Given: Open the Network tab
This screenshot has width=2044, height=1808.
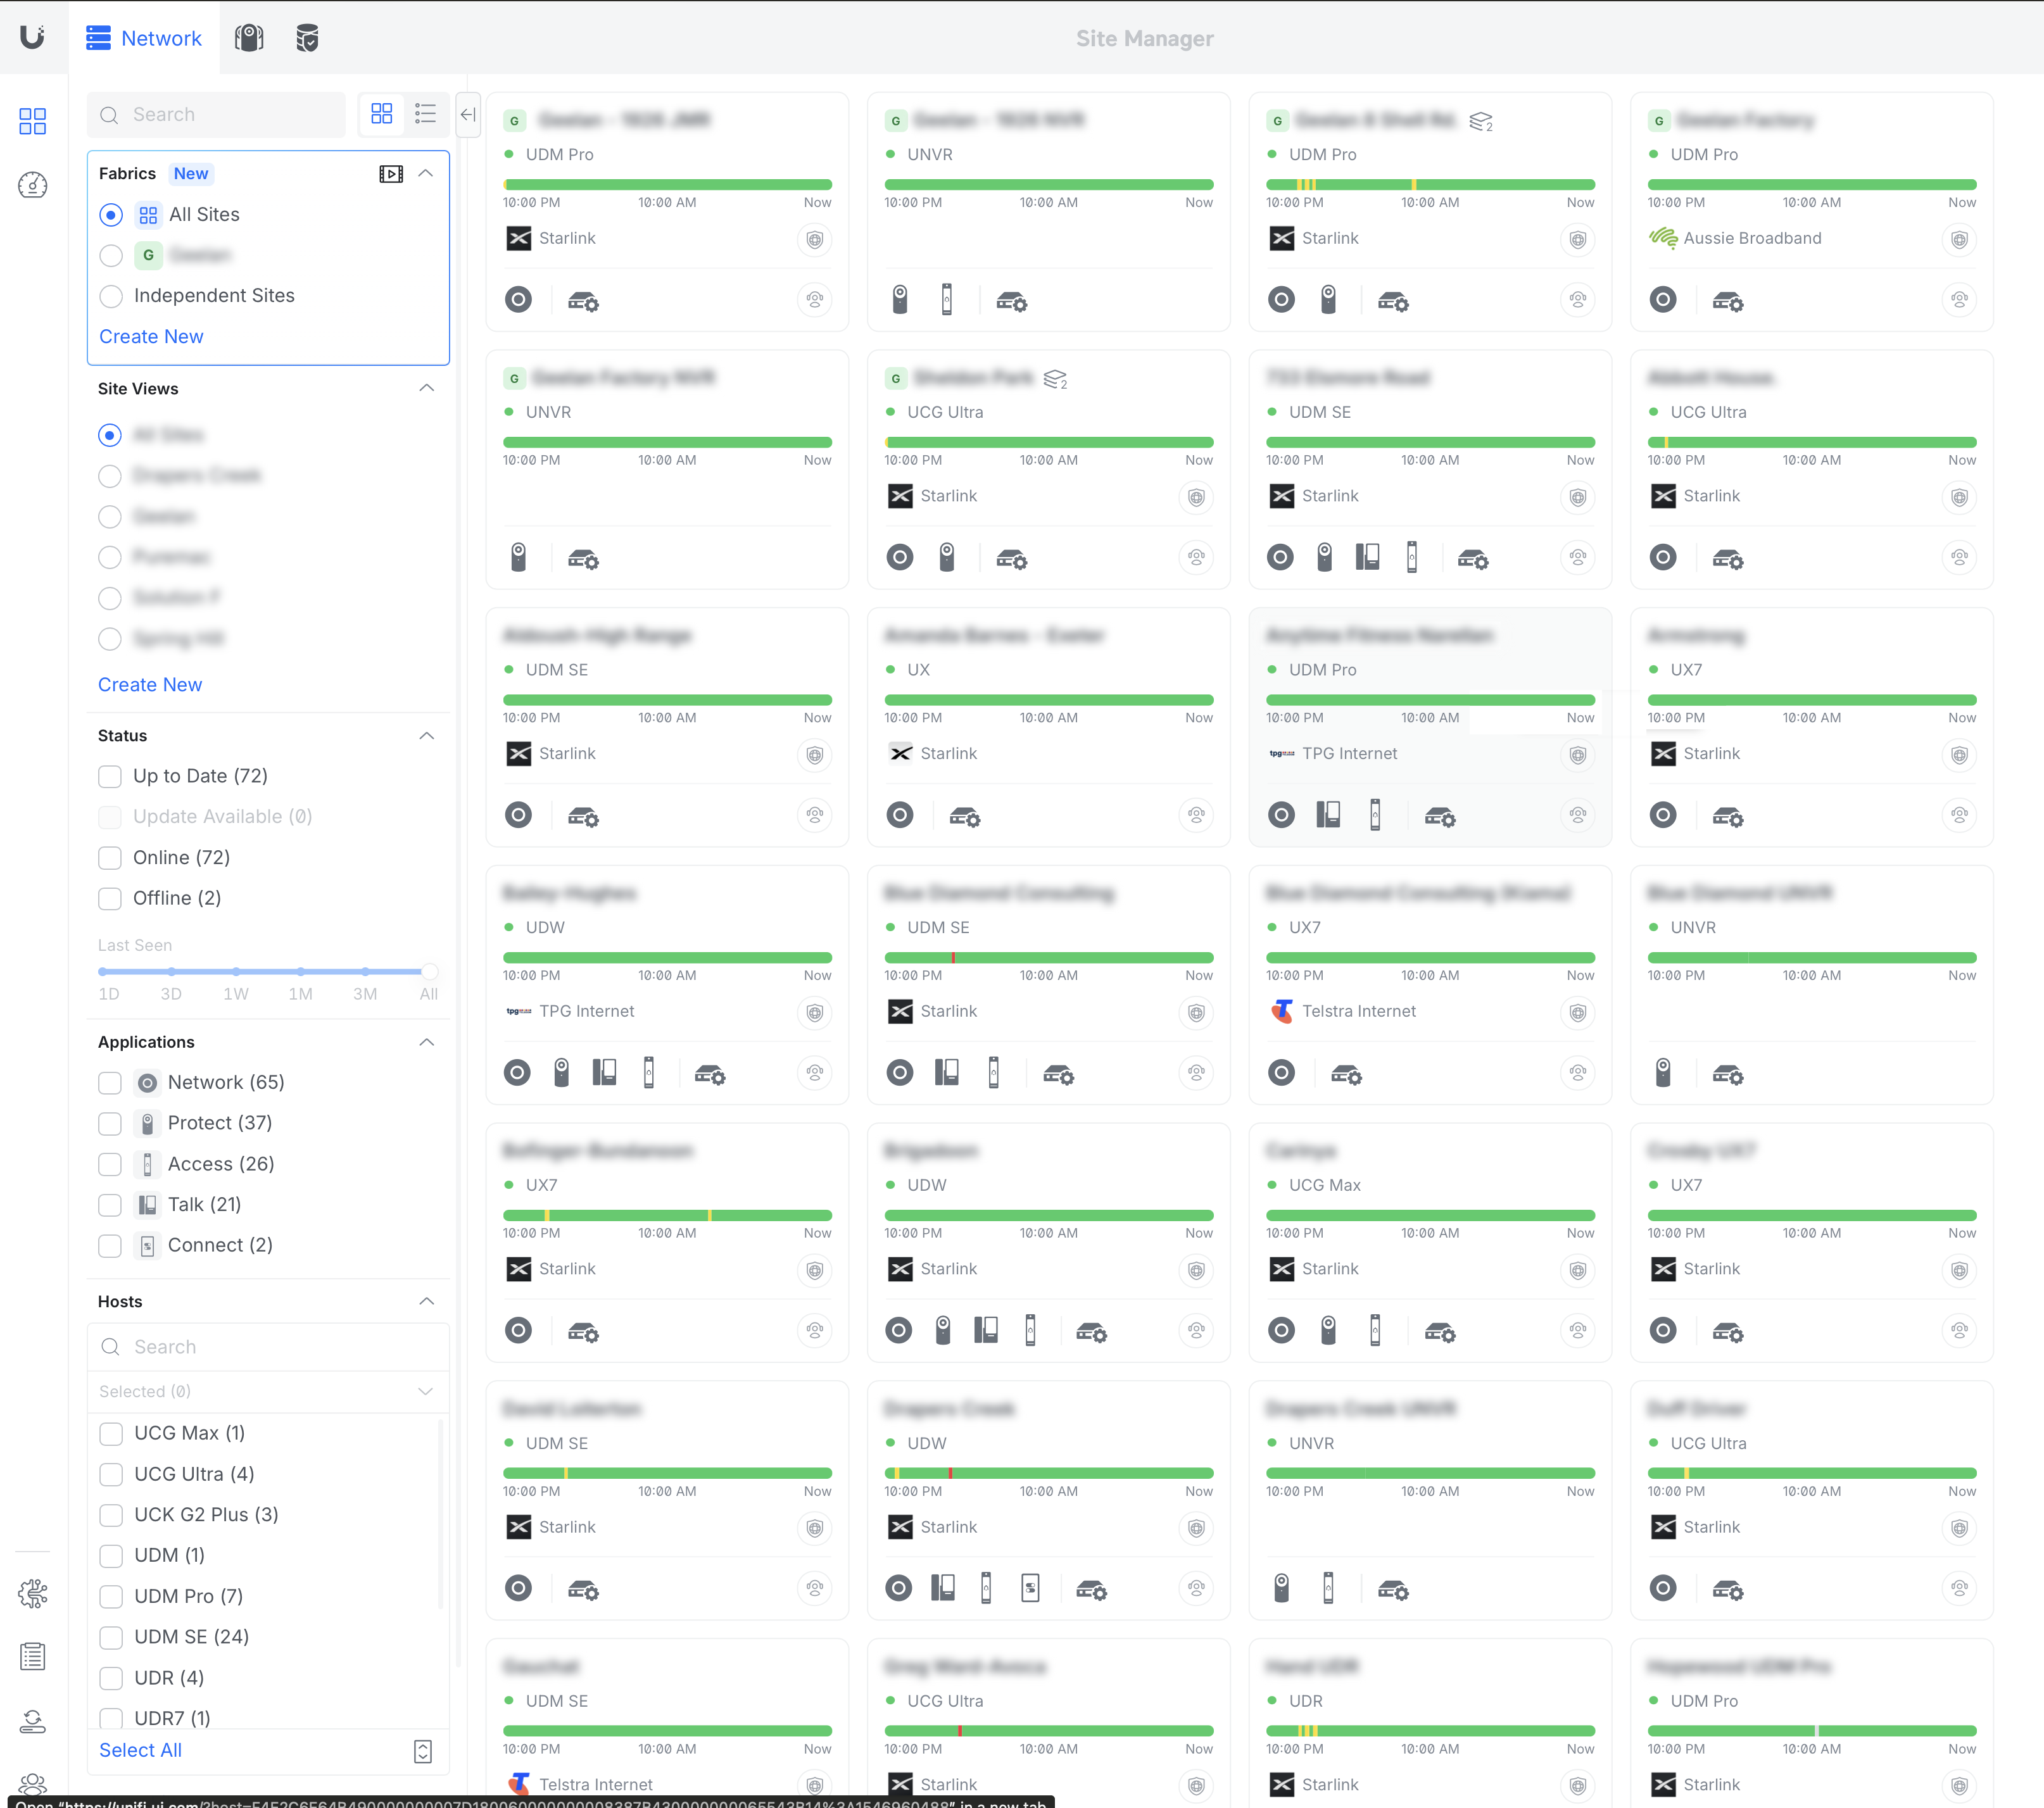Looking at the screenshot, I should tap(144, 38).
